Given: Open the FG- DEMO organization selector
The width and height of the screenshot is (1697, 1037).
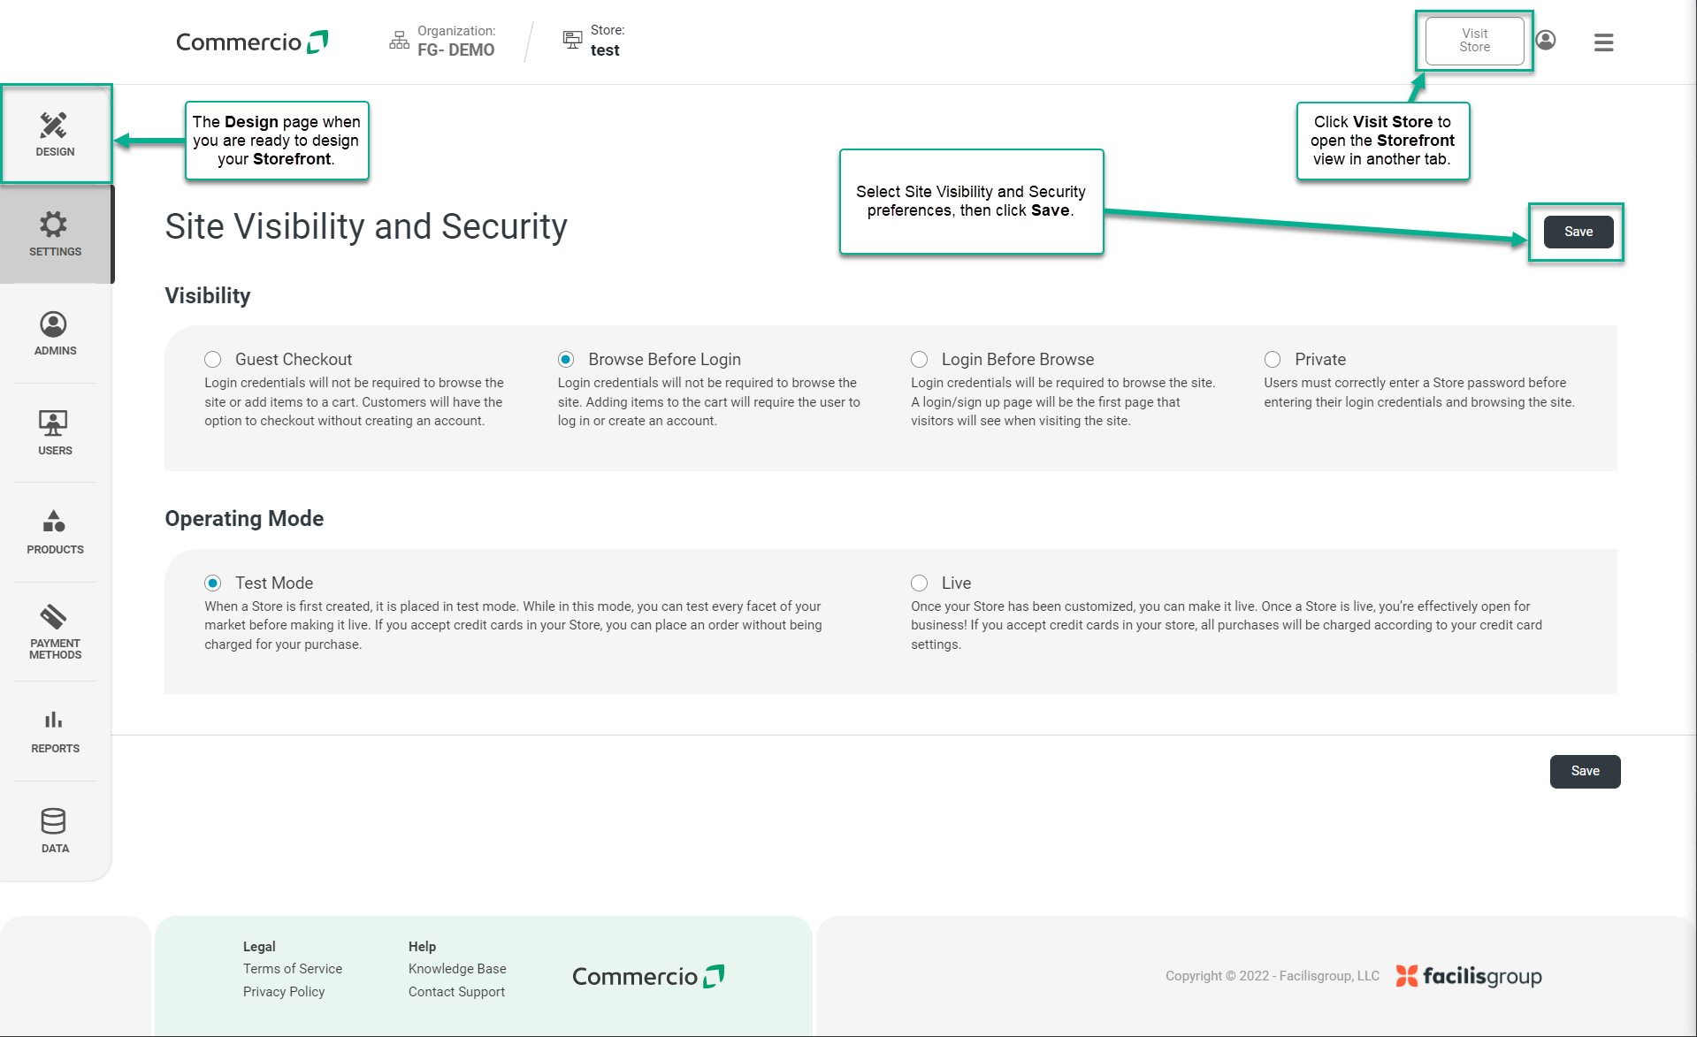Looking at the screenshot, I should pyautogui.click(x=455, y=50).
